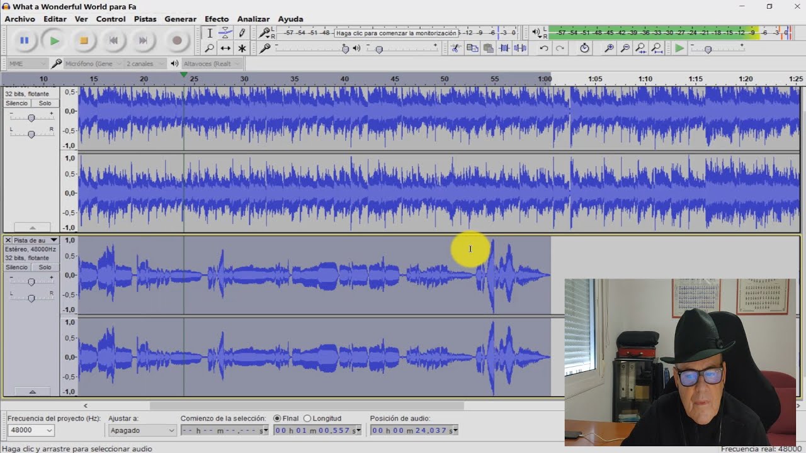
Task: Open the Generar menu
Action: click(180, 19)
